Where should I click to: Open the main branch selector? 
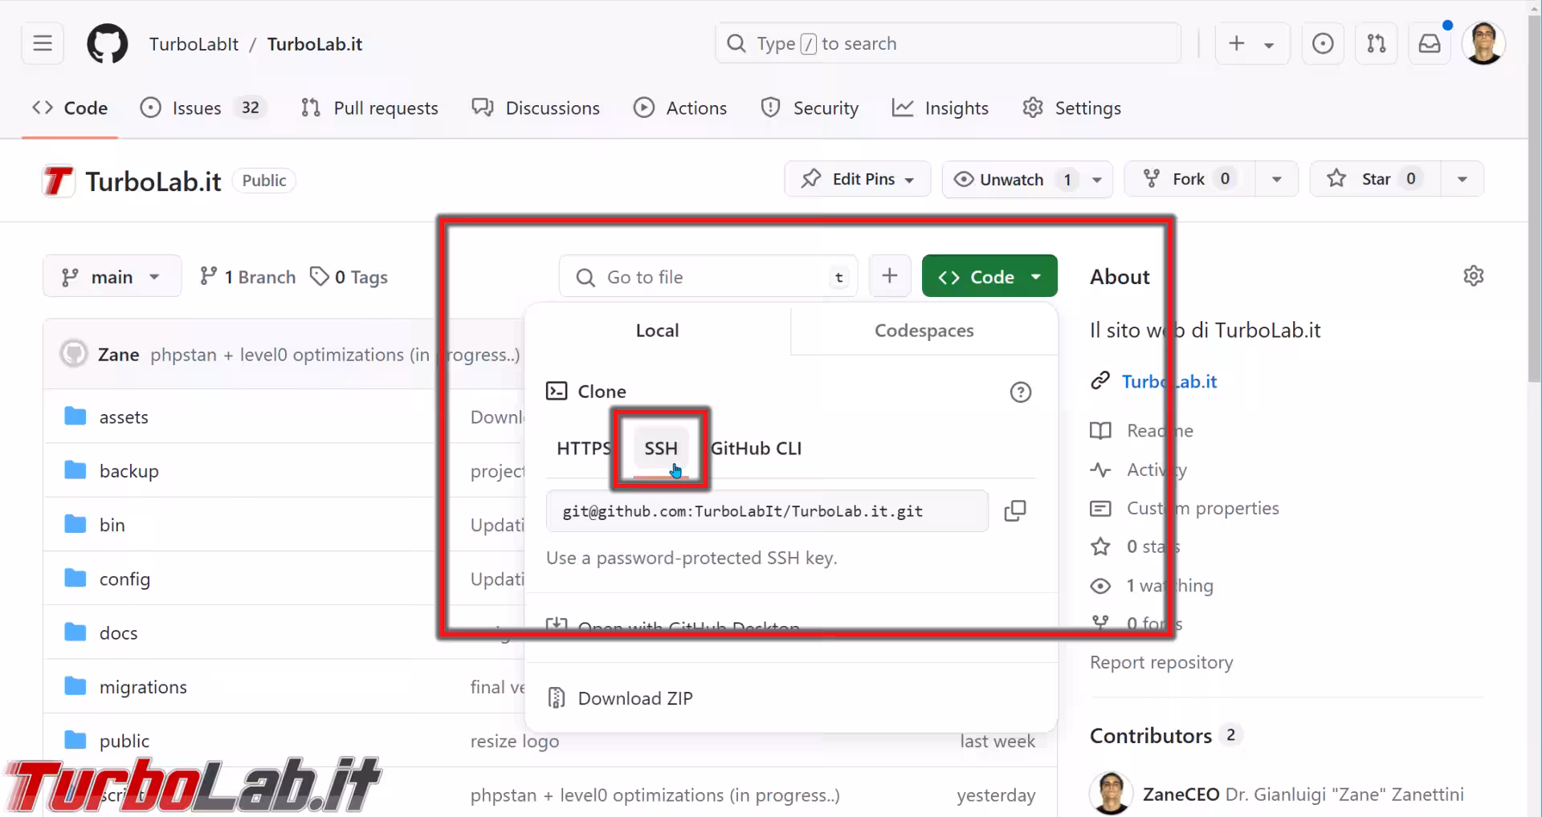tap(112, 277)
